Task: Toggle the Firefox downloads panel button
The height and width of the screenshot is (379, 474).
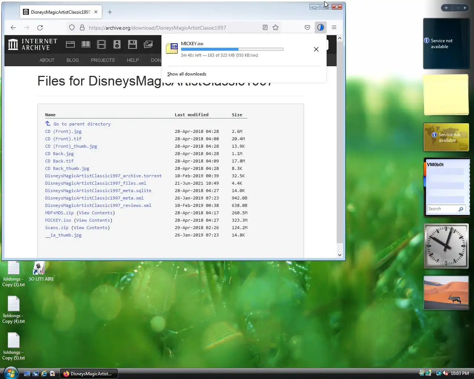Action: [321, 27]
